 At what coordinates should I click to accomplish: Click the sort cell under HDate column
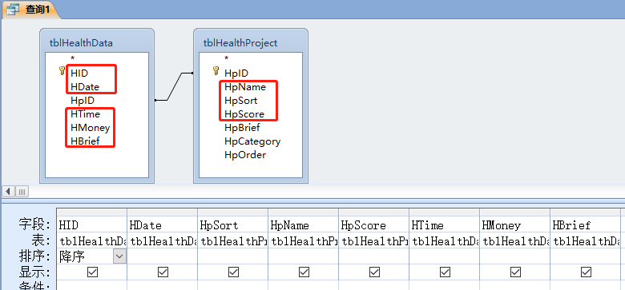[162, 256]
